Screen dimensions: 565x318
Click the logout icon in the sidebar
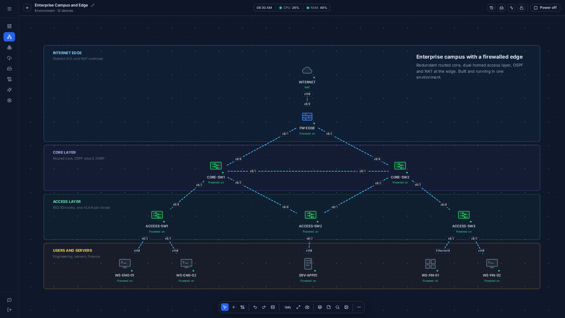coord(9,310)
